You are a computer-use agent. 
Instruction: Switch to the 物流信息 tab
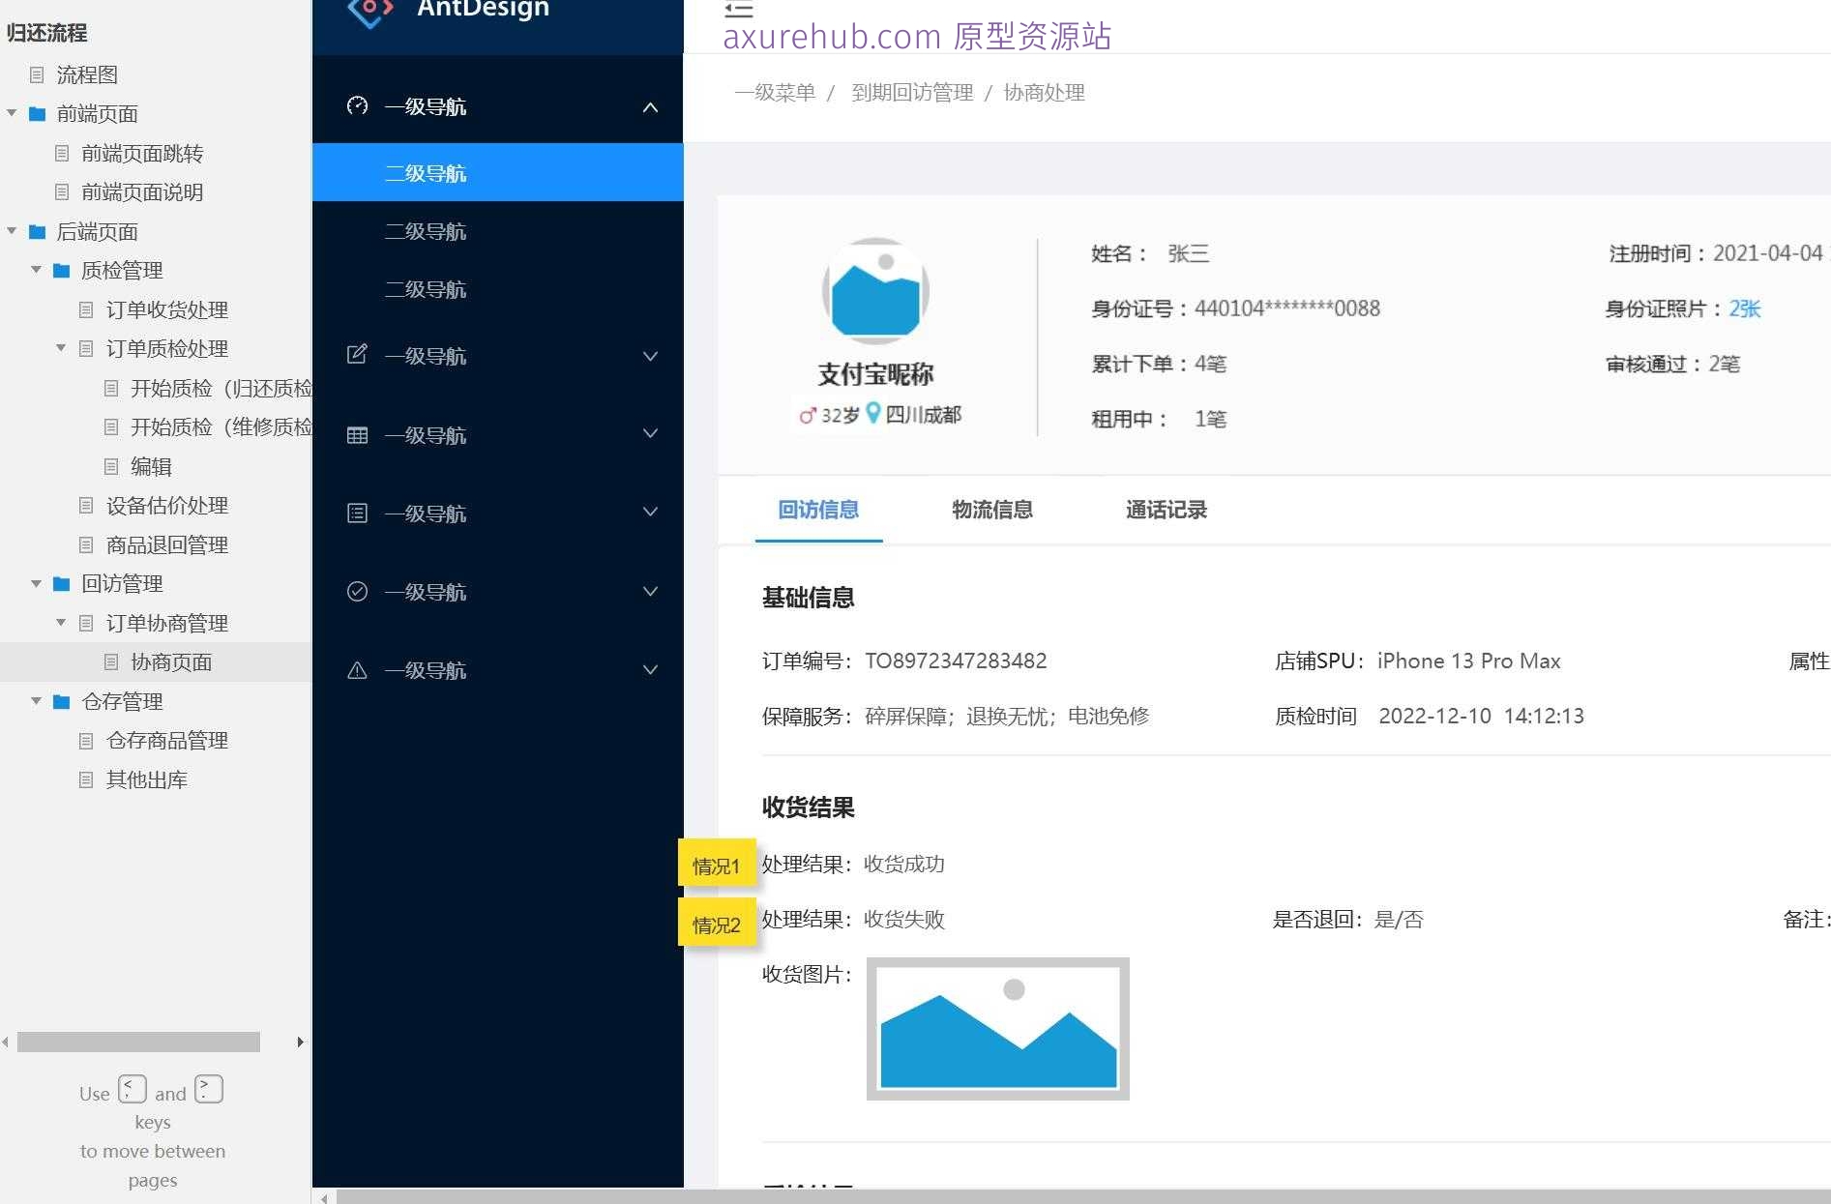click(x=991, y=510)
